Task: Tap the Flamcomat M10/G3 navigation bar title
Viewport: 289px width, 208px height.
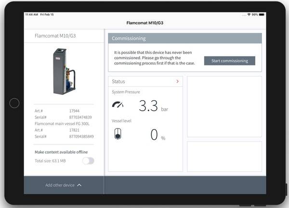Action: coord(145,23)
